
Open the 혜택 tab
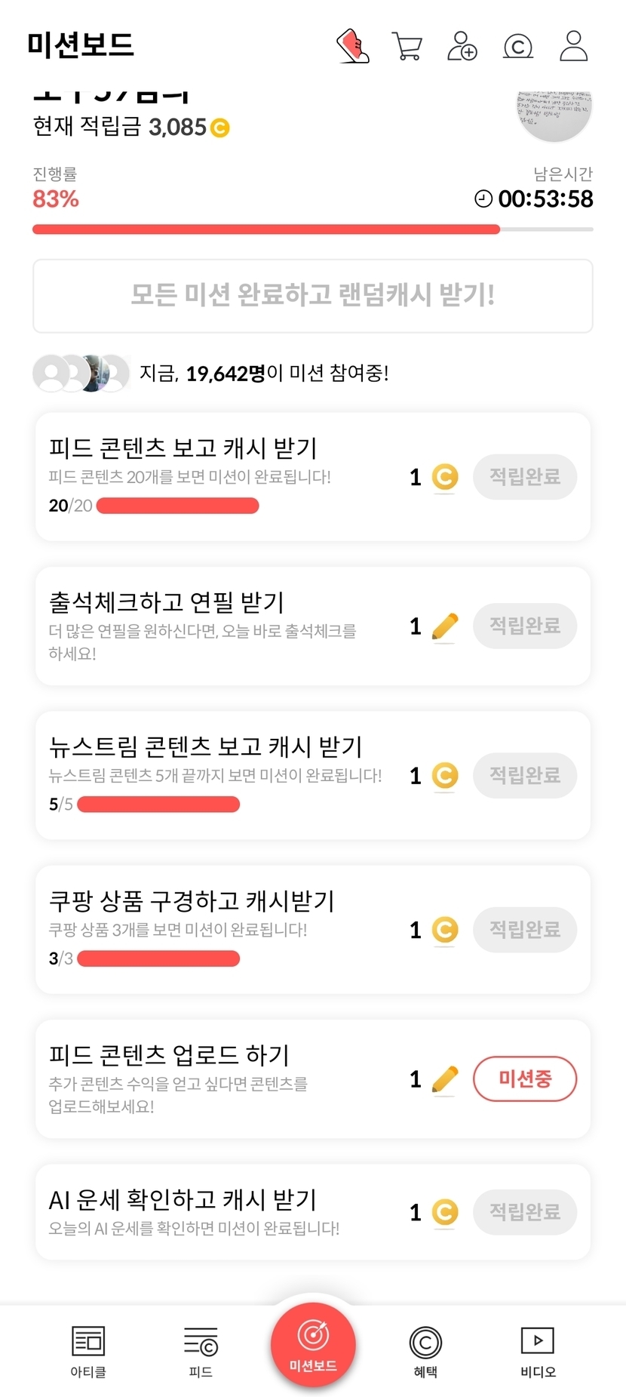[425, 1350]
